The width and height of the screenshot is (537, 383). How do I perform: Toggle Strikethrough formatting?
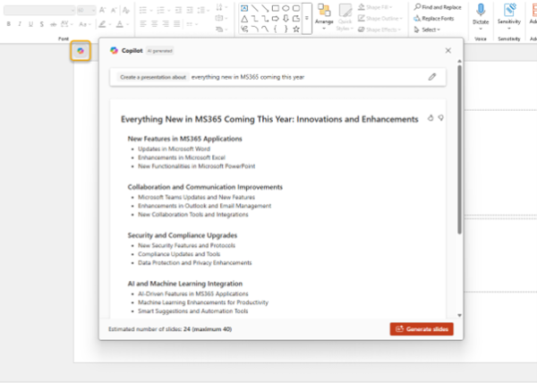53,24
